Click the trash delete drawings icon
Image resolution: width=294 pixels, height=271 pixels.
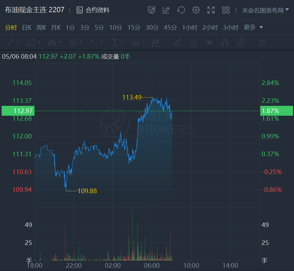tap(262, 43)
